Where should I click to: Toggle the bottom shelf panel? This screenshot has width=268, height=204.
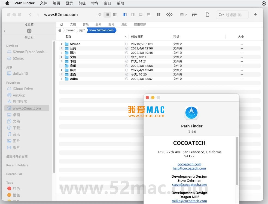[141, 15]
